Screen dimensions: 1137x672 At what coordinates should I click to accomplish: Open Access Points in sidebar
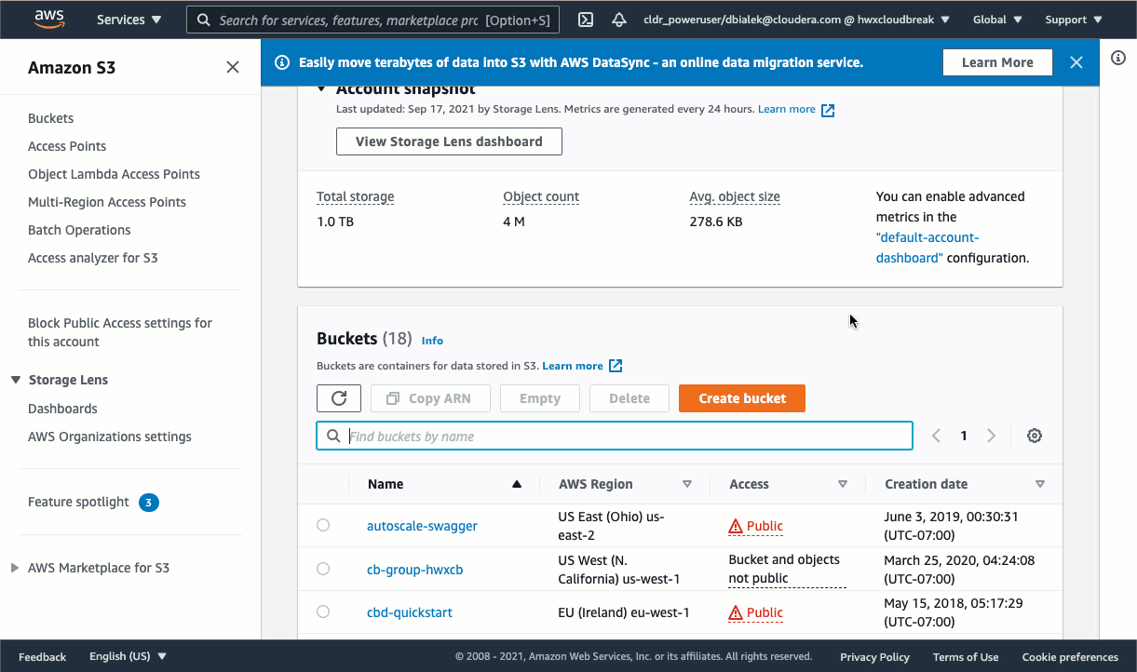pyautogui.click(x=67, y=146)
